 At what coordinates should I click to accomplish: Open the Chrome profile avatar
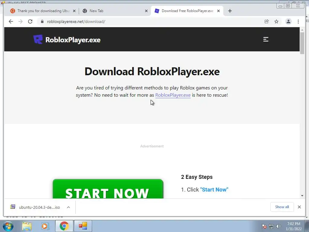(x=288, y=21)
